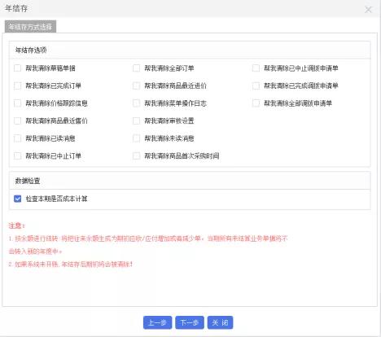Screen dimensions: 381x337
Task: Check 帮我清除草稿单据 option
Action: tap(17, 68)
